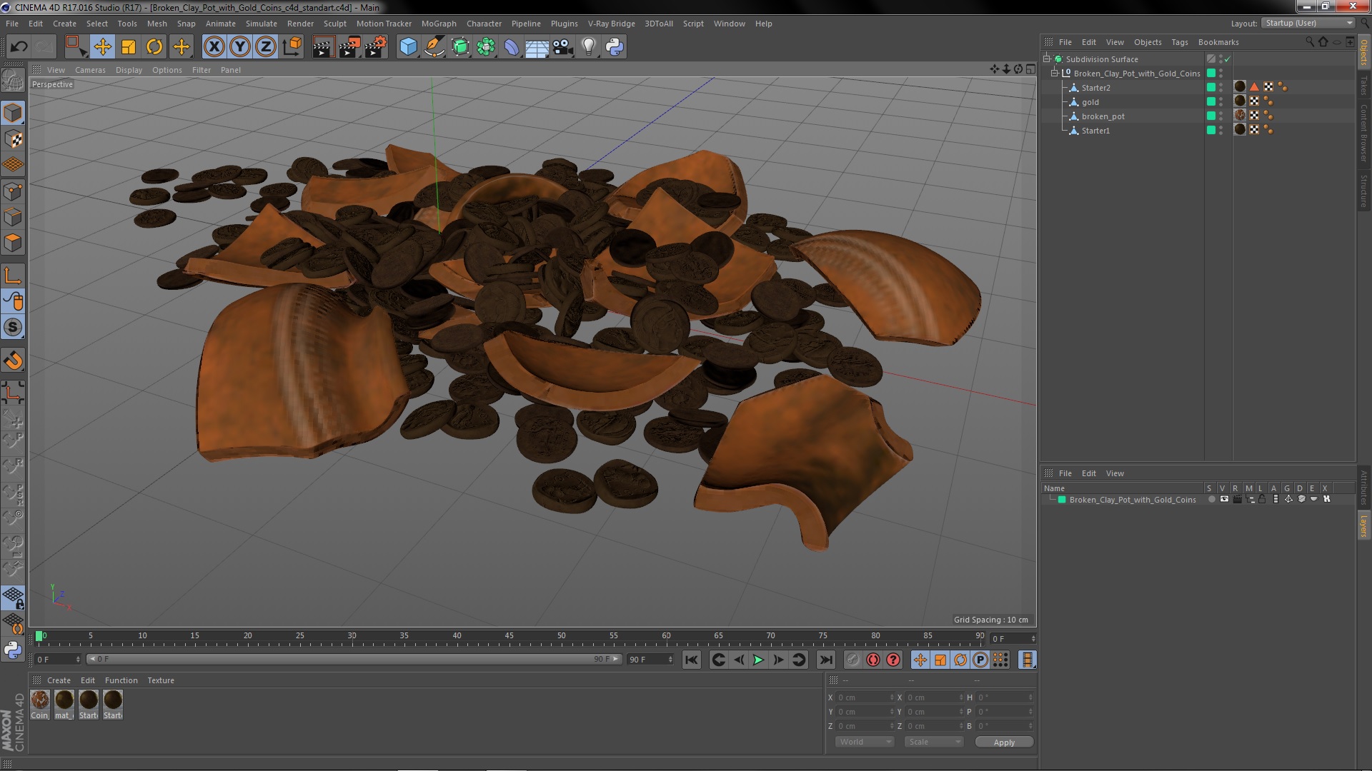Collapse Broken_Clay_Pot_with_Gold_Coins null group
Viewport: 1372px width, 771px height.
(x=1054, y=73)
